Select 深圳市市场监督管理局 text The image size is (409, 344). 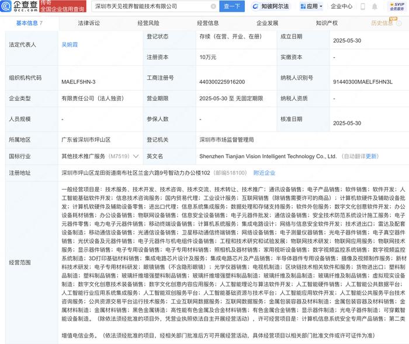point(227,140)
